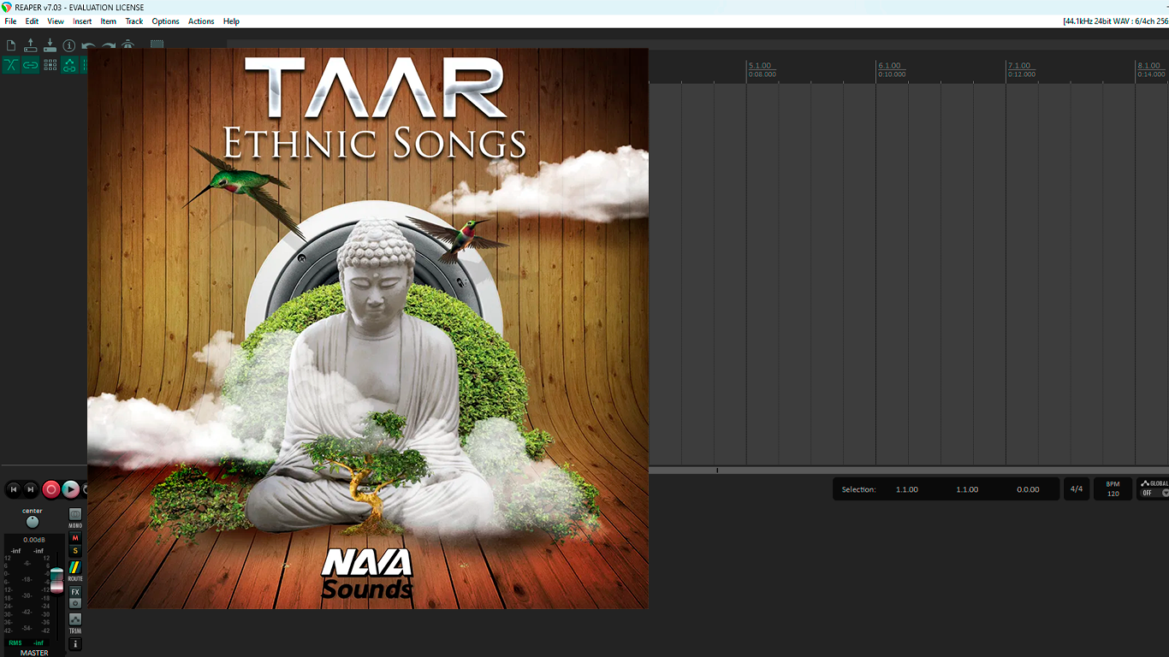Click the Play button in transport
1169x657 pixels.
tap(71, 489)
